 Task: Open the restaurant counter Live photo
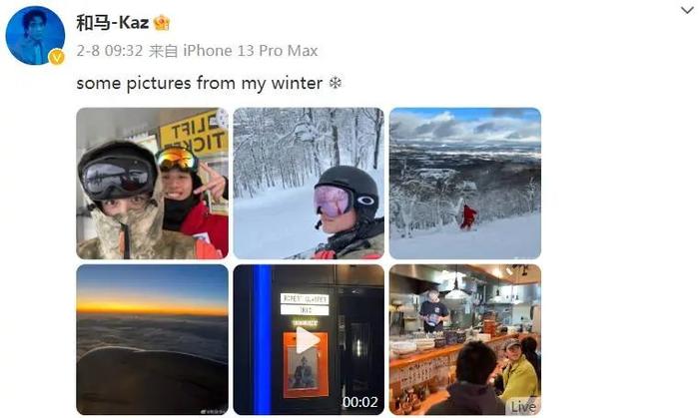[x=465, y=339]
